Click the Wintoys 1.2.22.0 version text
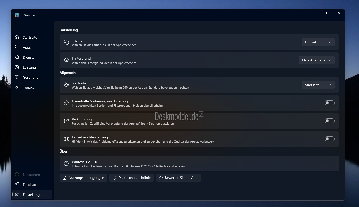 84,162
